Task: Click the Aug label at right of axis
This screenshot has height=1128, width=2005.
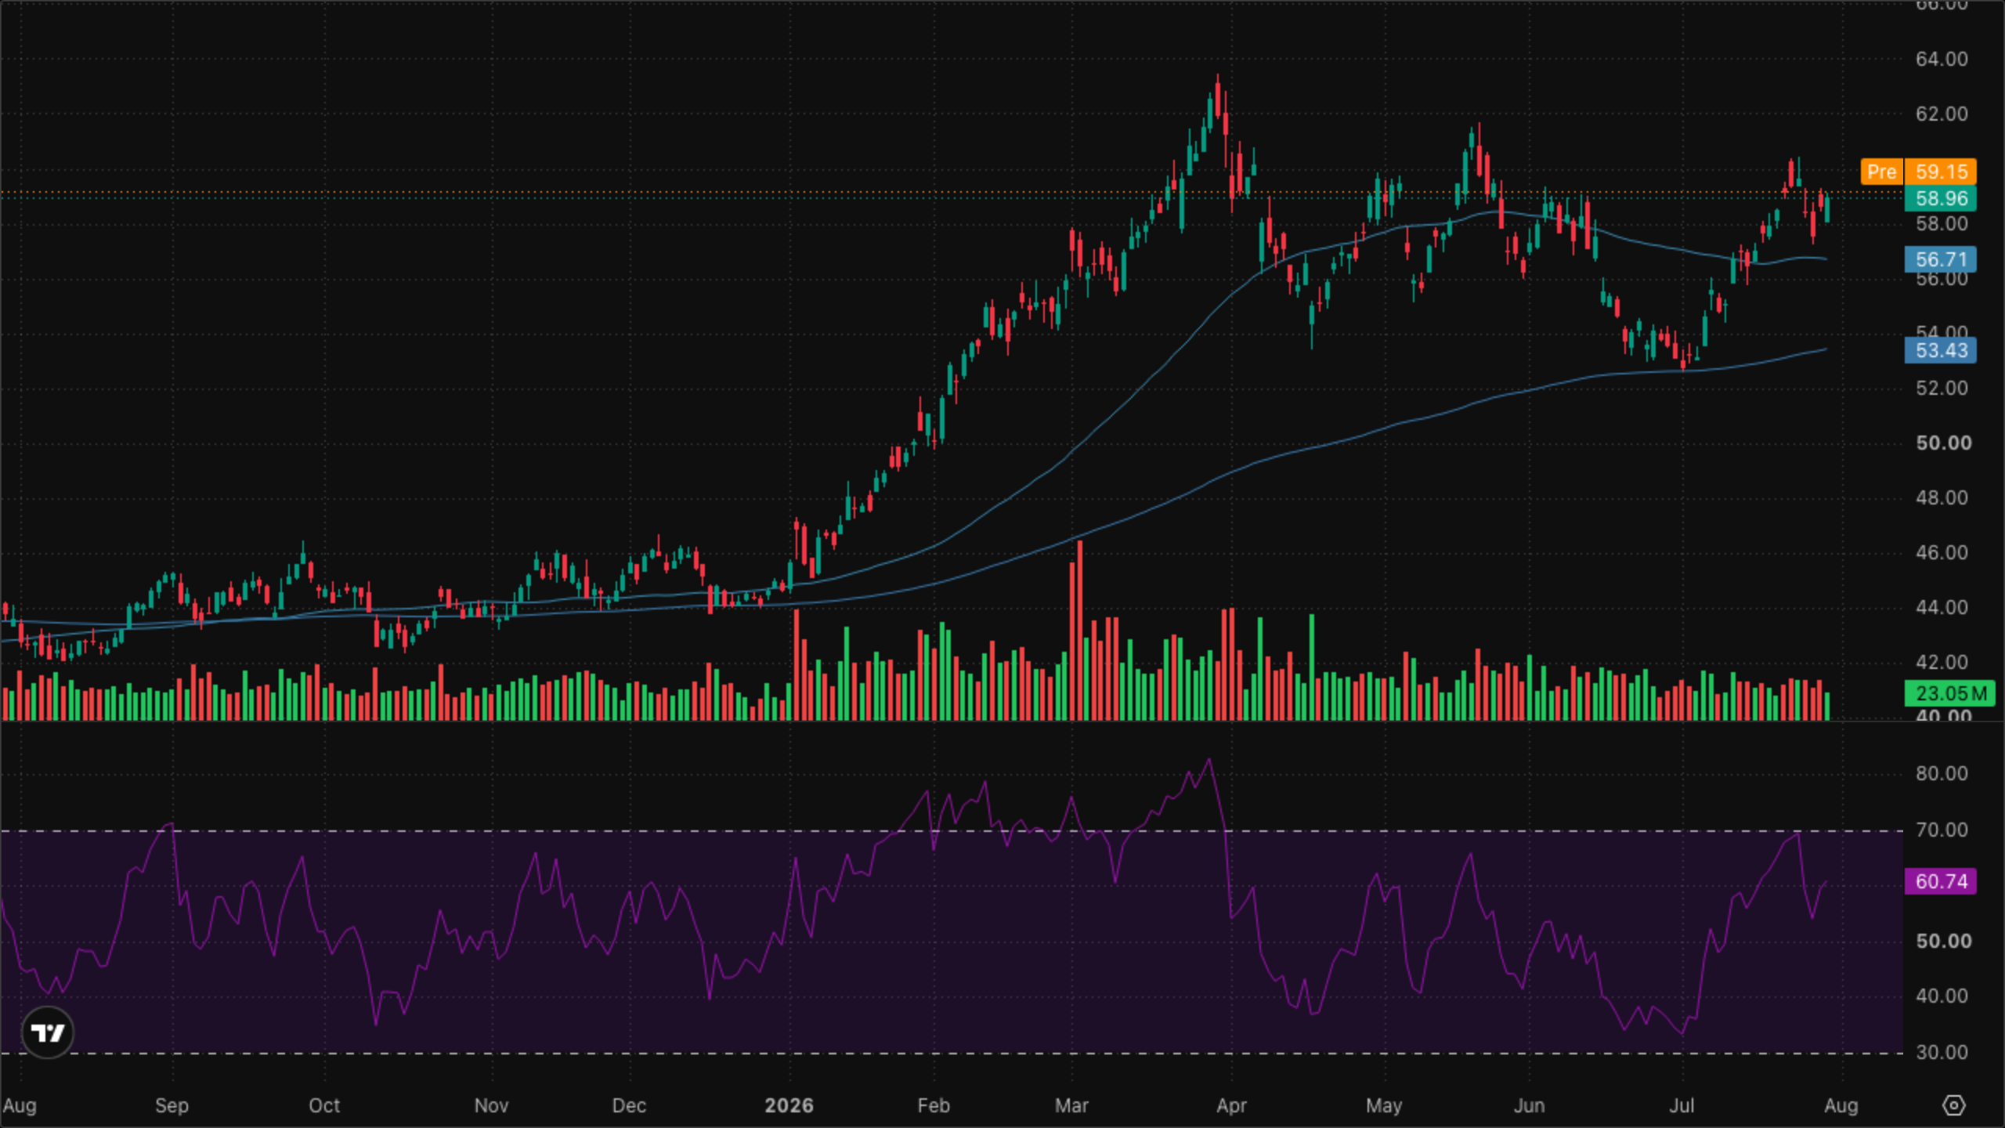Action: (x=1841, y=1105)
